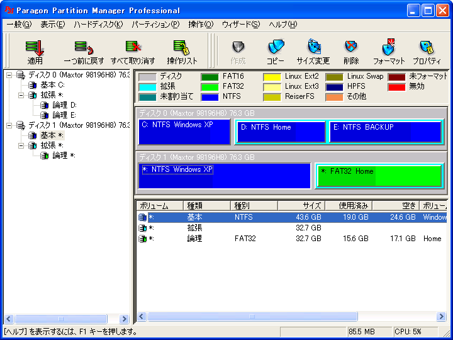Click the 15.6 GB used cell
The width and height of the screenshot is (453, 340).
tap(355, 239)
